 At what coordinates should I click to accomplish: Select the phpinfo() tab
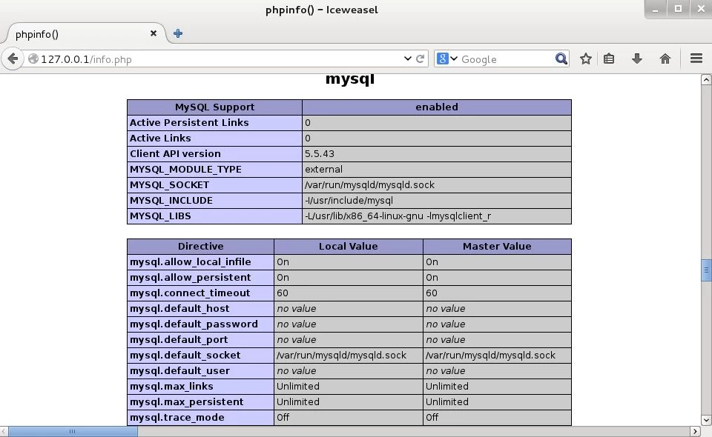point(74,34)
